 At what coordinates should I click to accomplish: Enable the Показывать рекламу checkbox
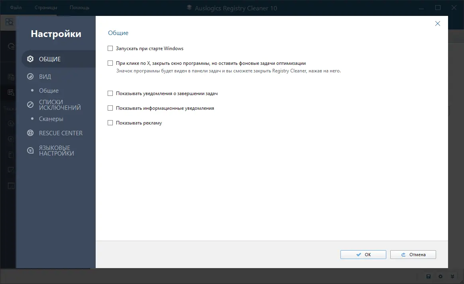(x=110, y=123)
